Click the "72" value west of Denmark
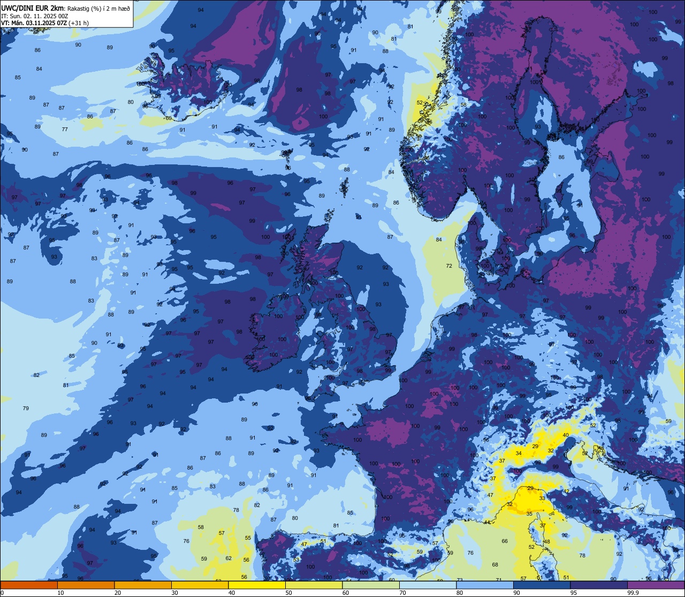 [x=449, y=266]
